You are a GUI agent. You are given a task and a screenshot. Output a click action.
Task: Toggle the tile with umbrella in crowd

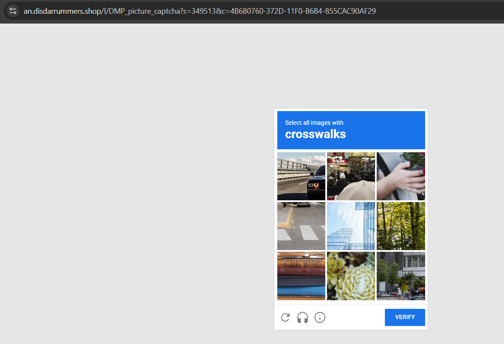(351, 176)
